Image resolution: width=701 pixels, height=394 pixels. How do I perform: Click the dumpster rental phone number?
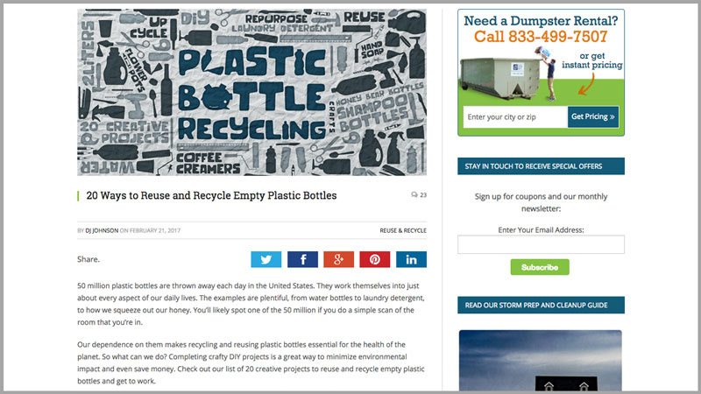[x=541, y=37]
